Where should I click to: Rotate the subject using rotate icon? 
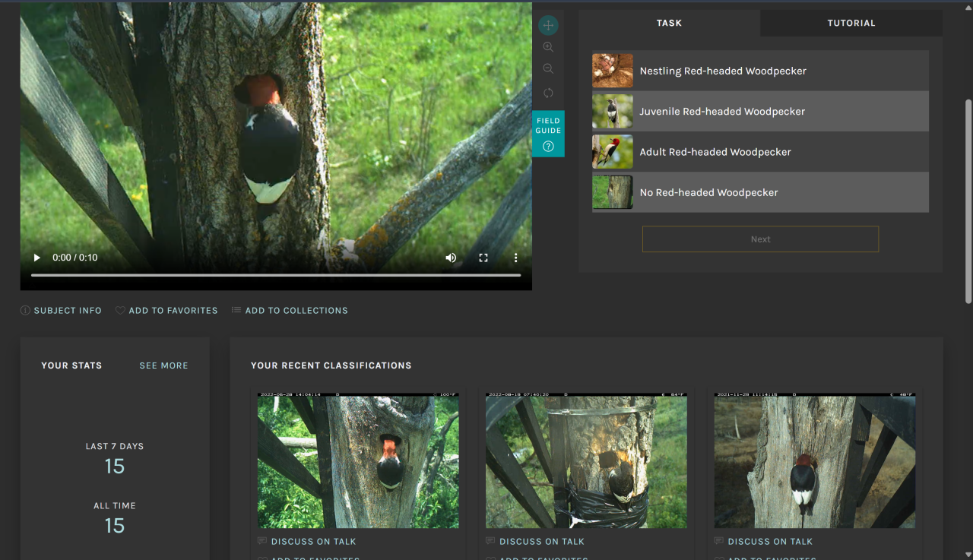[x=548, y=93]
